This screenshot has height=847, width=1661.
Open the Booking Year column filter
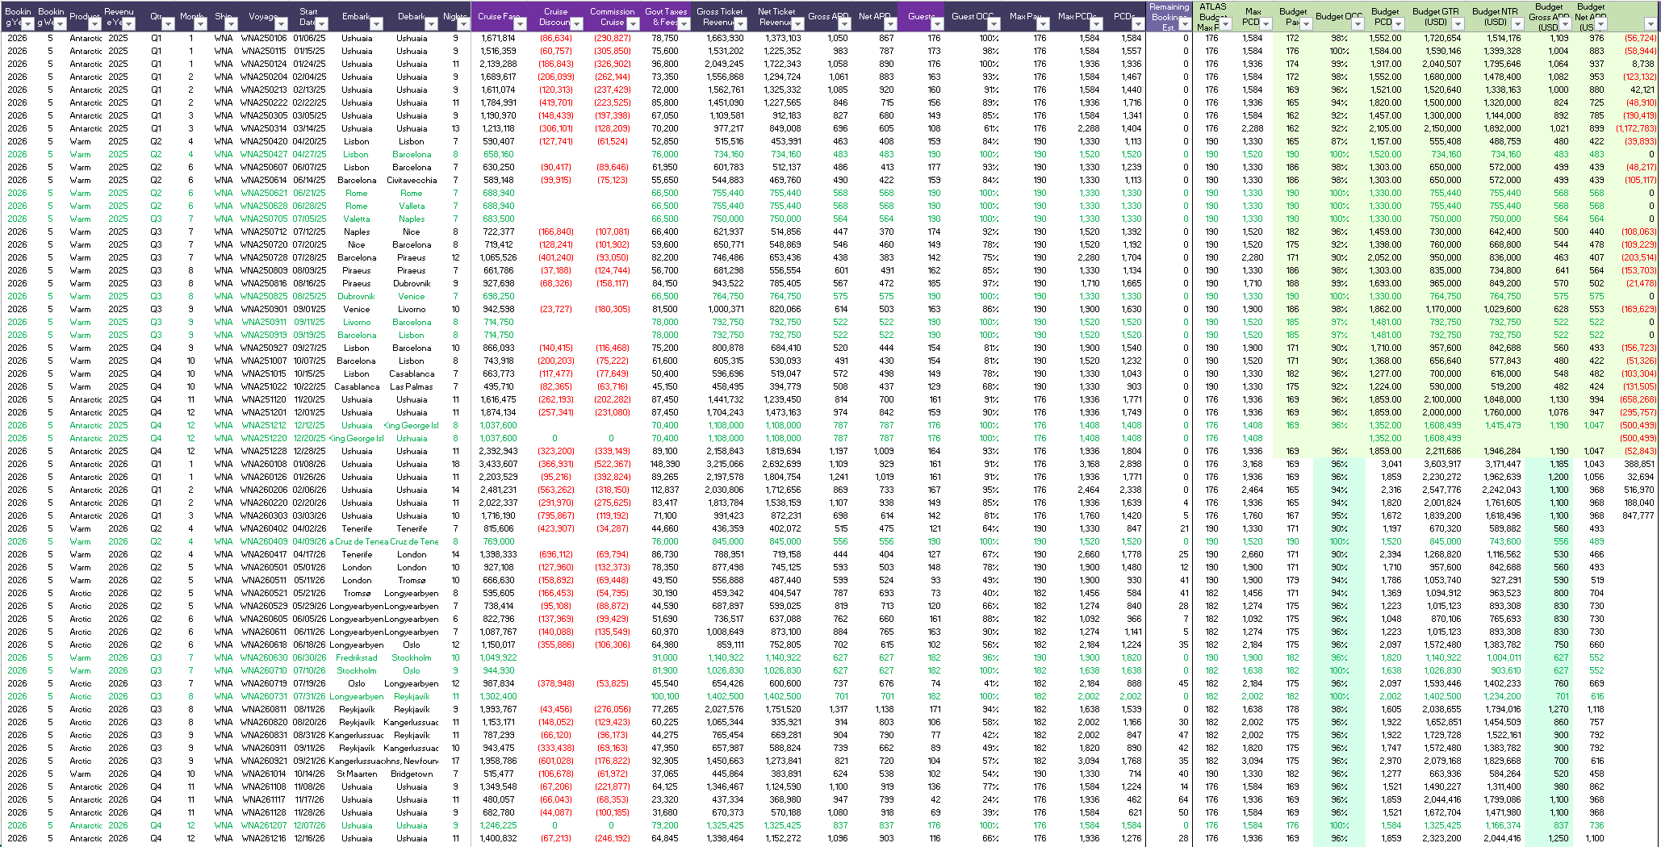(x=29, y=24)
